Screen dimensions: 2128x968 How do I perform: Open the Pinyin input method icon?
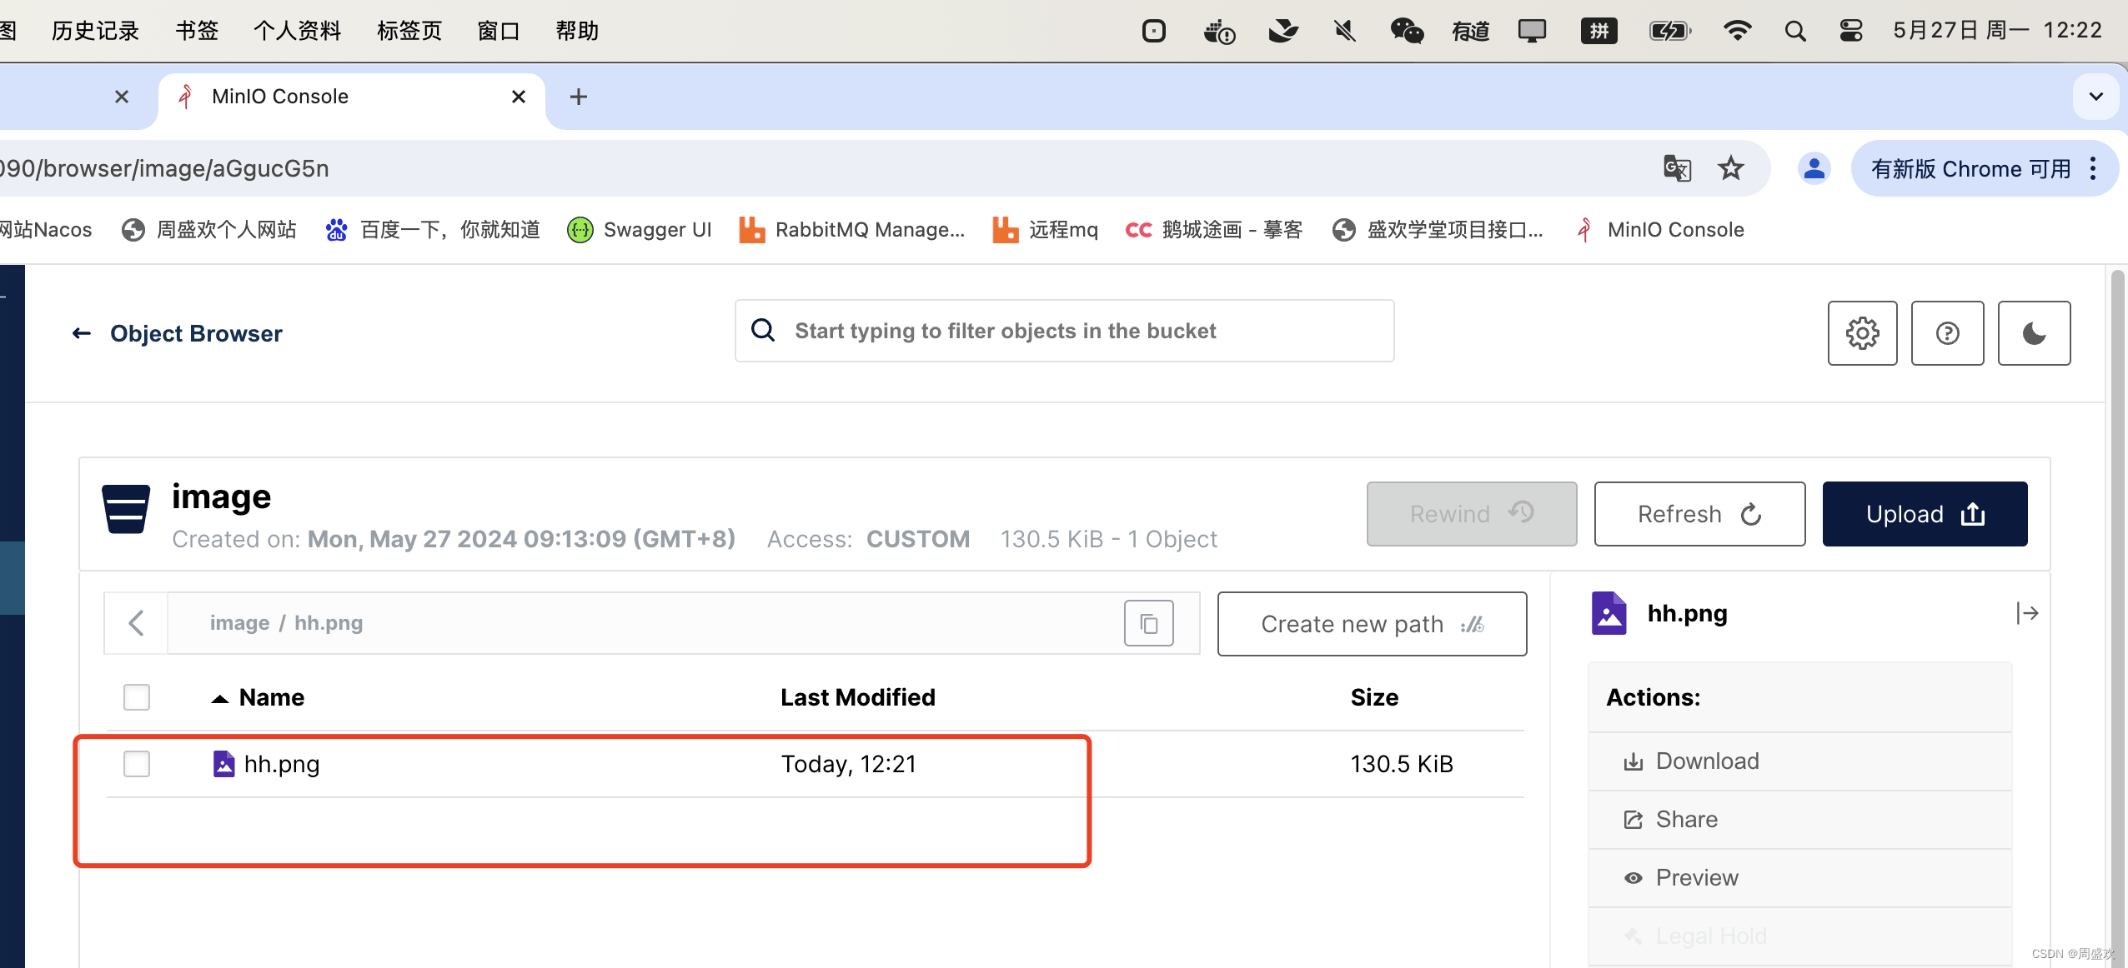point(1599,31)
